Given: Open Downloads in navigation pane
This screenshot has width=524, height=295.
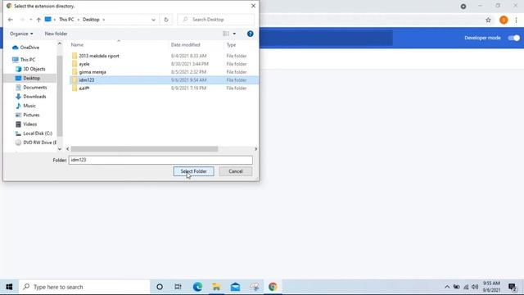Looking at the screenshot, I should 31,97.
